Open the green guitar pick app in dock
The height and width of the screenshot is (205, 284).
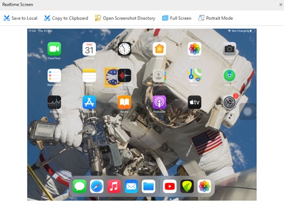pos(187,186)
